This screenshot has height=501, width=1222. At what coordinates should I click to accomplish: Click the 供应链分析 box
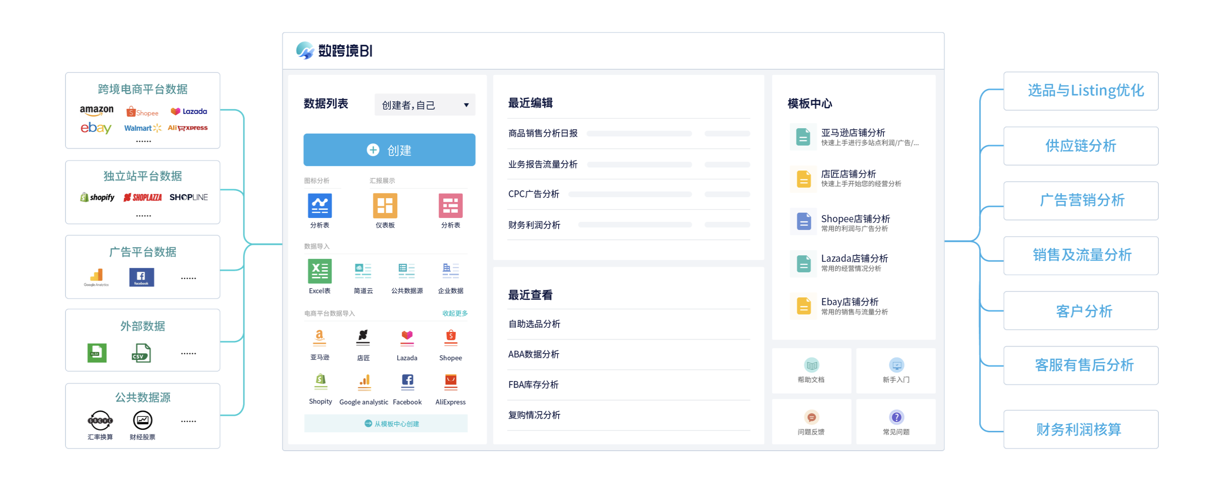pyautogui.click(x=1081, y=146)
